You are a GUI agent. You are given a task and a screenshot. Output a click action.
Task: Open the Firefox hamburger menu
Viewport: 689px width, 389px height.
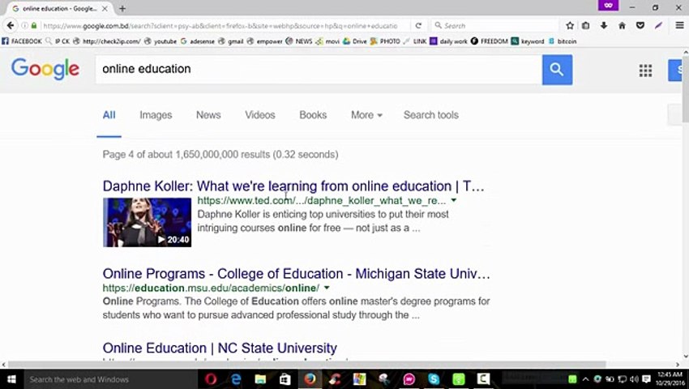(679, 25)
